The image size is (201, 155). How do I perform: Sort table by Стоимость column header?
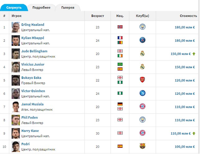[x=188, y=16]
